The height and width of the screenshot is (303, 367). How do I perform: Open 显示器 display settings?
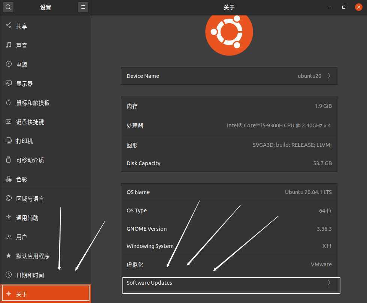[46, 84]
